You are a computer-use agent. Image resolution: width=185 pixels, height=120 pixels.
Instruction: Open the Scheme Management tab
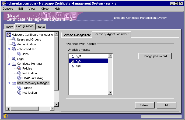[x=76, y=35]
